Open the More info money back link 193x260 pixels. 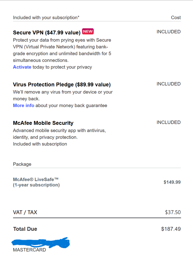[x=23, y=106]
